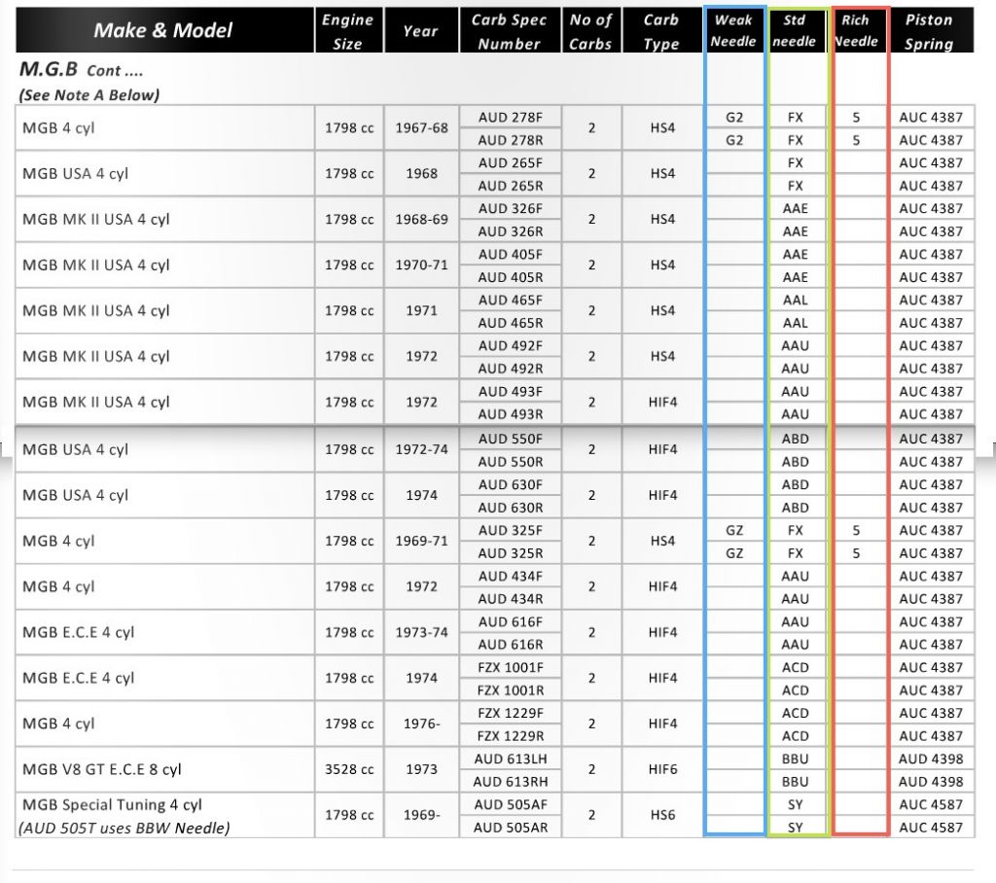Viewport: 996px width, 883px height.
Task: Select the AUD 434R carb spec cell
Action: (x=510, y=599)
